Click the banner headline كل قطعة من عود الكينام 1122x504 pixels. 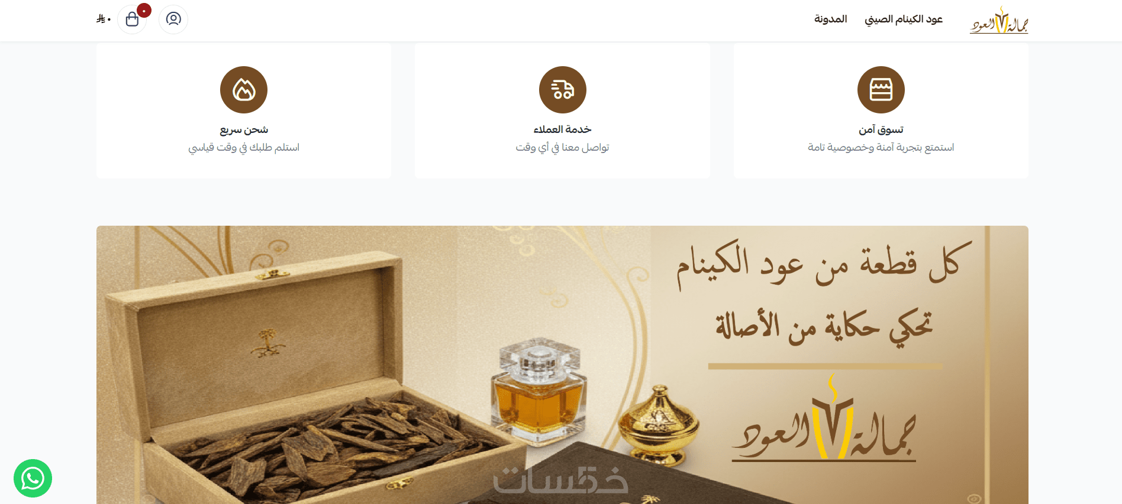(824, 264)
